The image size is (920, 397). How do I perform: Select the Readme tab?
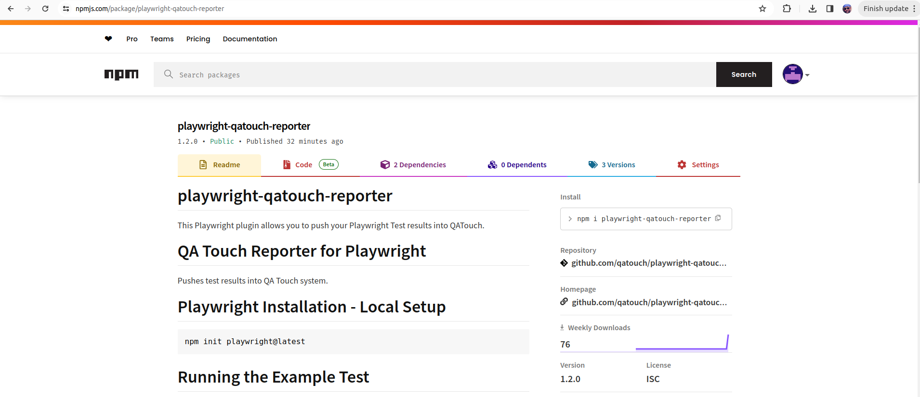point(219,165)
